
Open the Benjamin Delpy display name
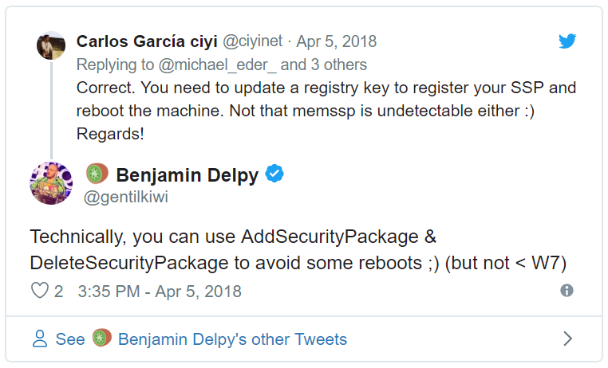point(188,175)
